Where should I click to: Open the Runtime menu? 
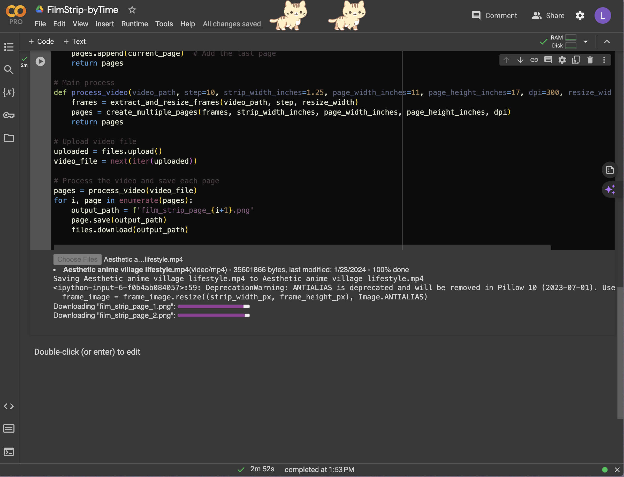coord(134,24)
